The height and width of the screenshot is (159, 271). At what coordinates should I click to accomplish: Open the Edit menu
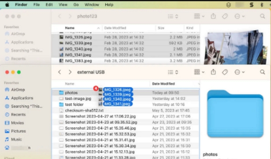click(x=49, y=5)
